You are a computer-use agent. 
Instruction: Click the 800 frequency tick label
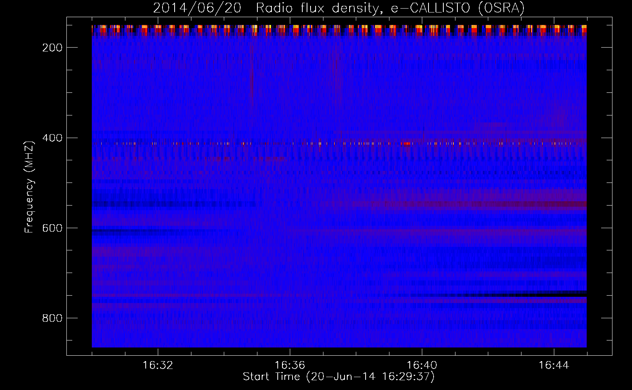tap(52, 318)
